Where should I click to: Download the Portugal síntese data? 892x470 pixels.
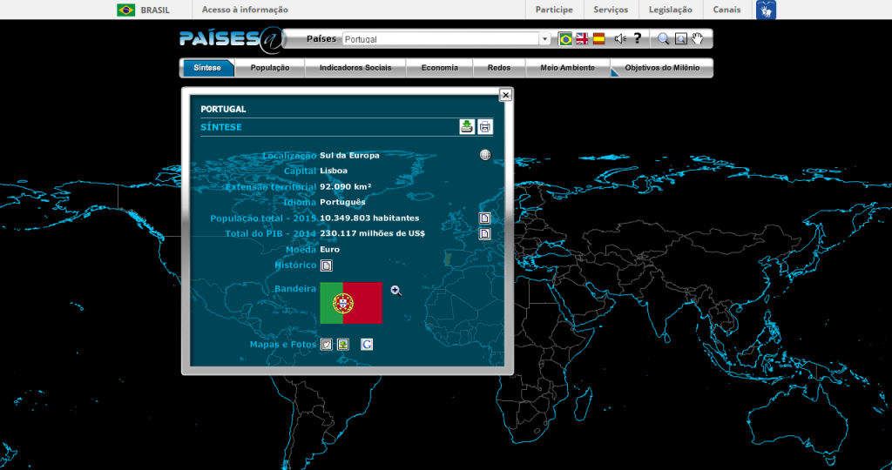tap(467, 127)
